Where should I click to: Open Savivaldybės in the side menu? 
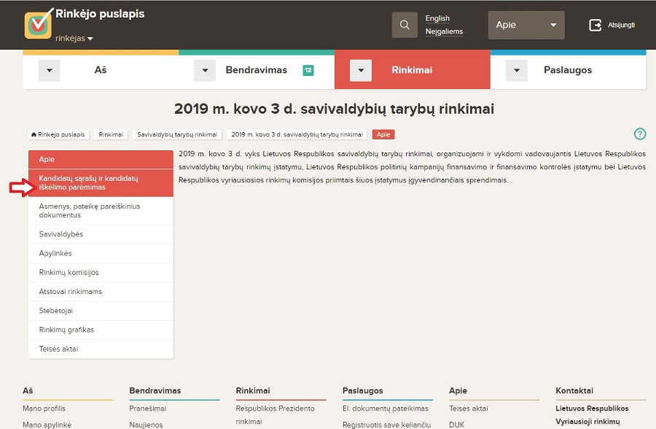[101, 234]
